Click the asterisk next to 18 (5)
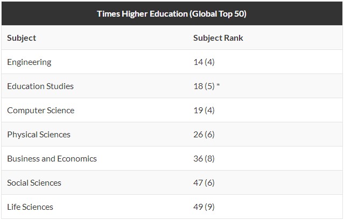 tap(218, 85)
